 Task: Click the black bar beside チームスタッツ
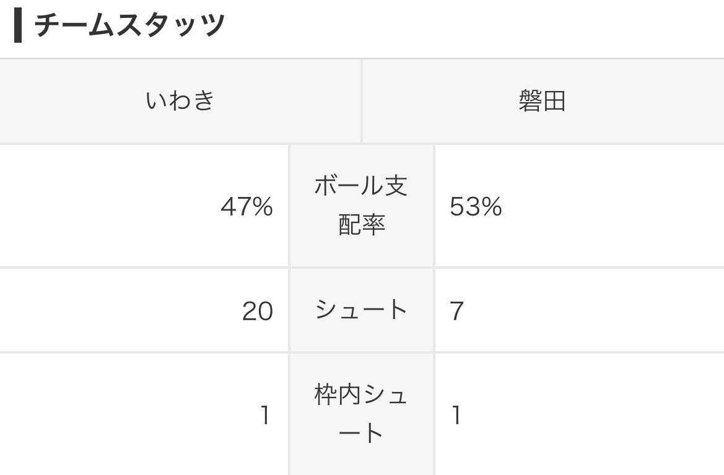[x=18, y=26]
